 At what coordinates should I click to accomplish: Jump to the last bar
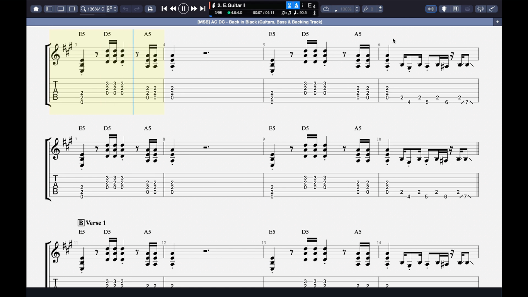click(x=203, y=9)
